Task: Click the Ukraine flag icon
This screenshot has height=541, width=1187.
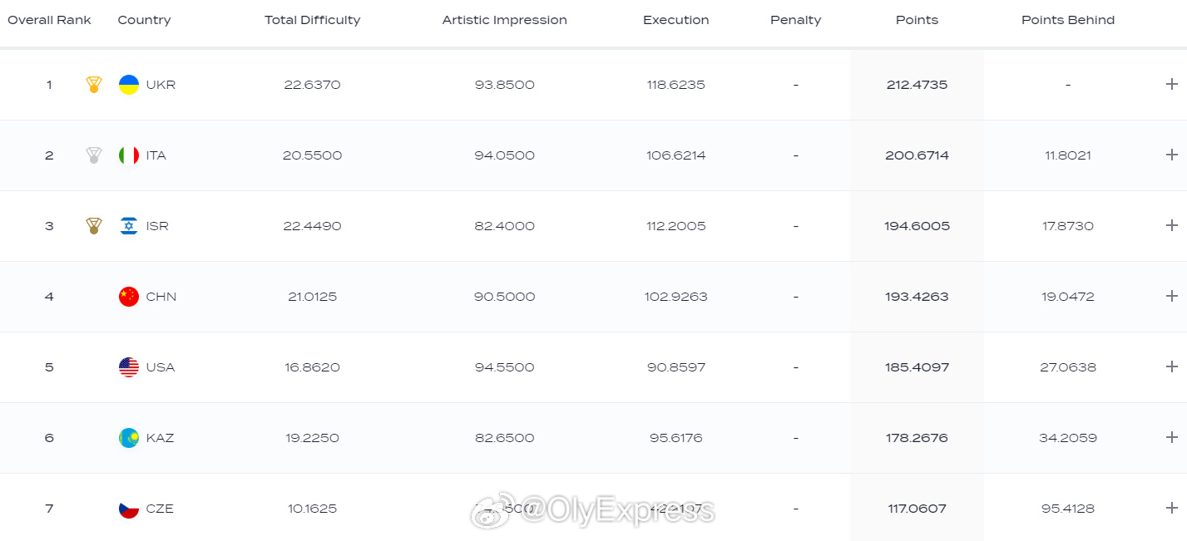Action: tap(129, 85)
